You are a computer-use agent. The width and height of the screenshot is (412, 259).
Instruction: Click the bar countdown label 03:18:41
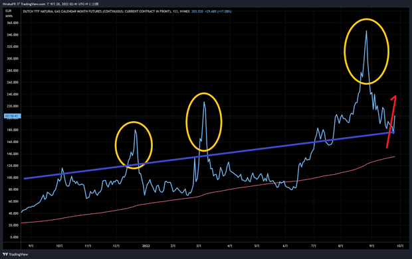pos(12,116)
